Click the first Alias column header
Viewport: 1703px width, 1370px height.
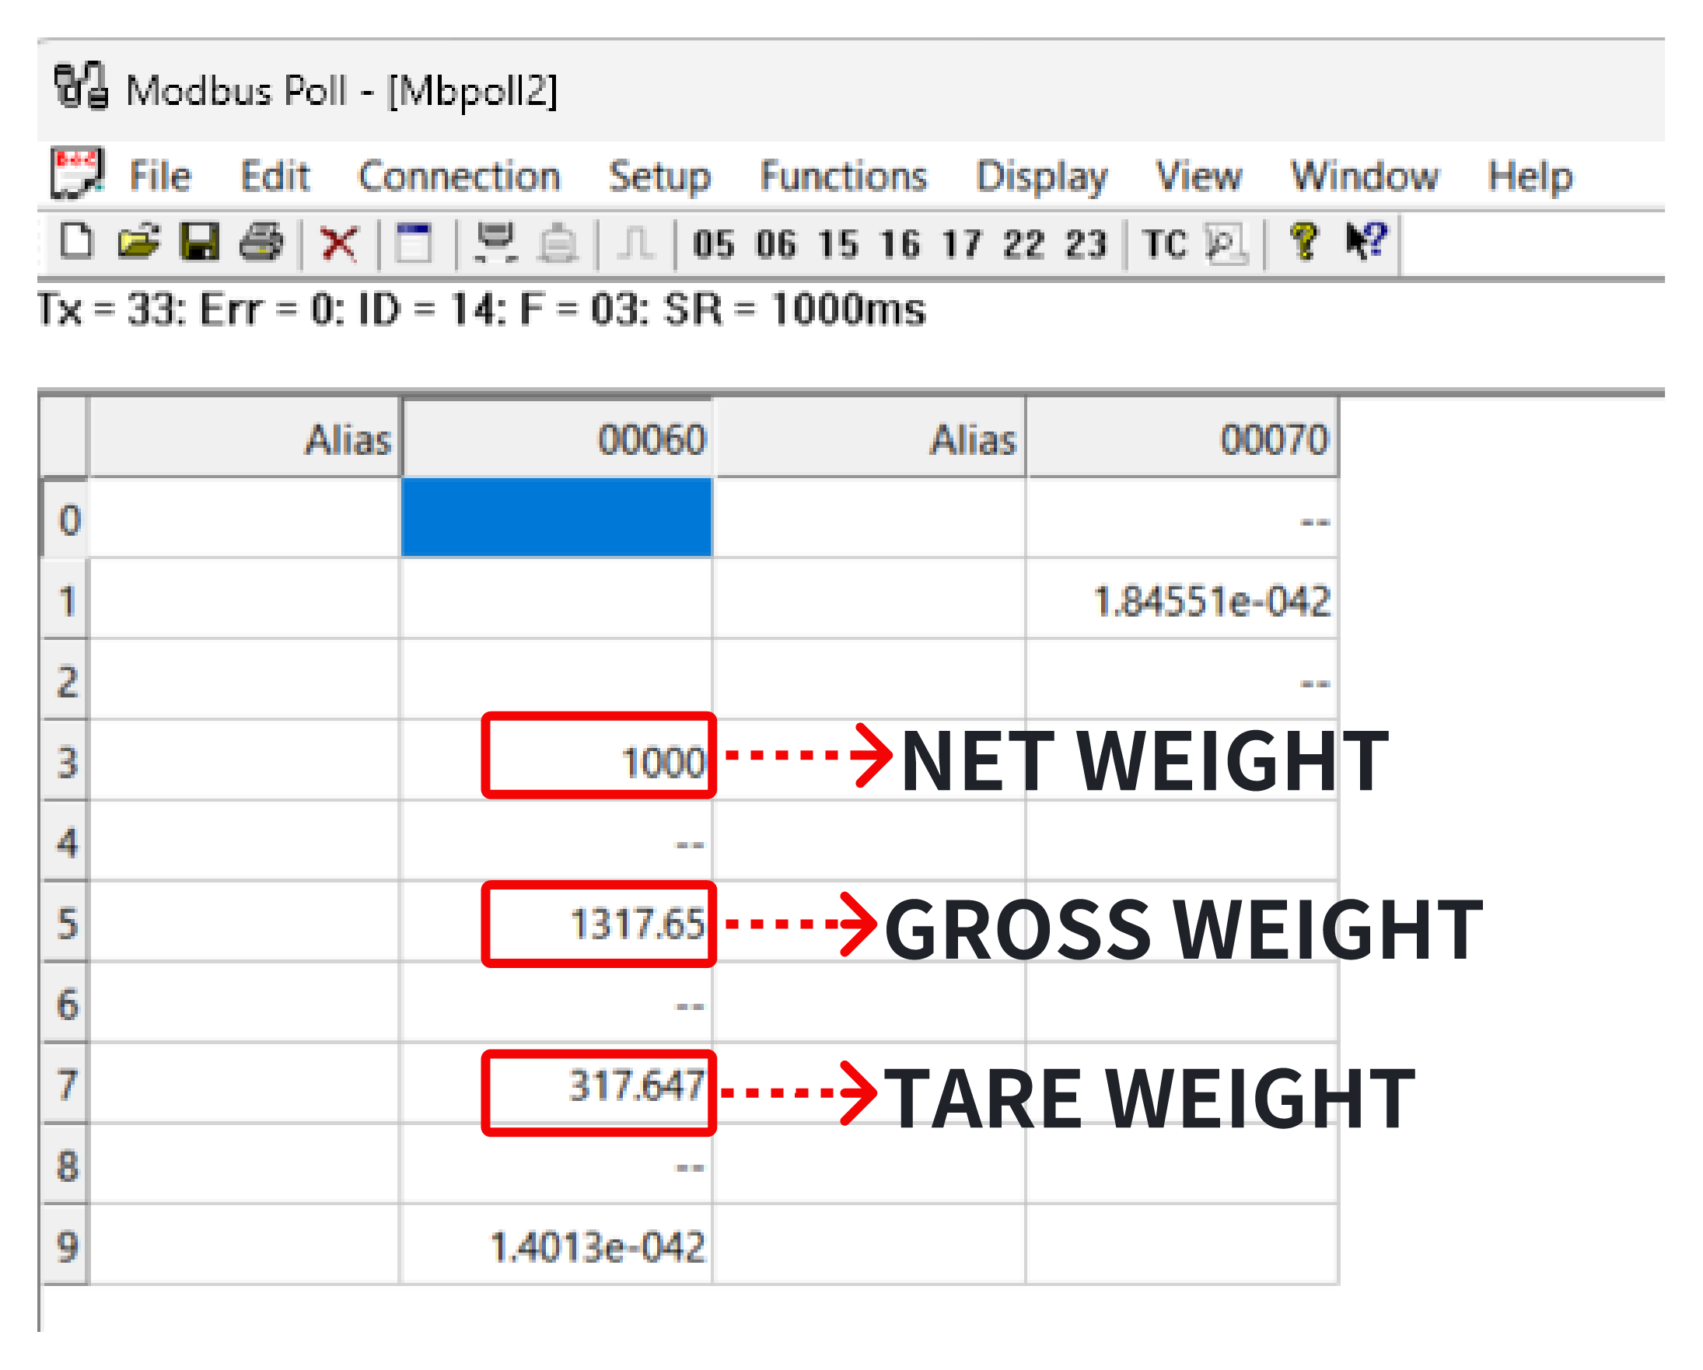tap(244, 439)
